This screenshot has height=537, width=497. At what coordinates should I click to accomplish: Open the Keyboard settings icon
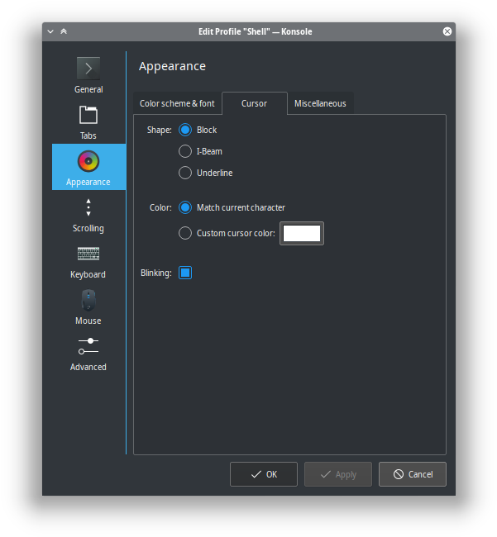pos(88,254)
